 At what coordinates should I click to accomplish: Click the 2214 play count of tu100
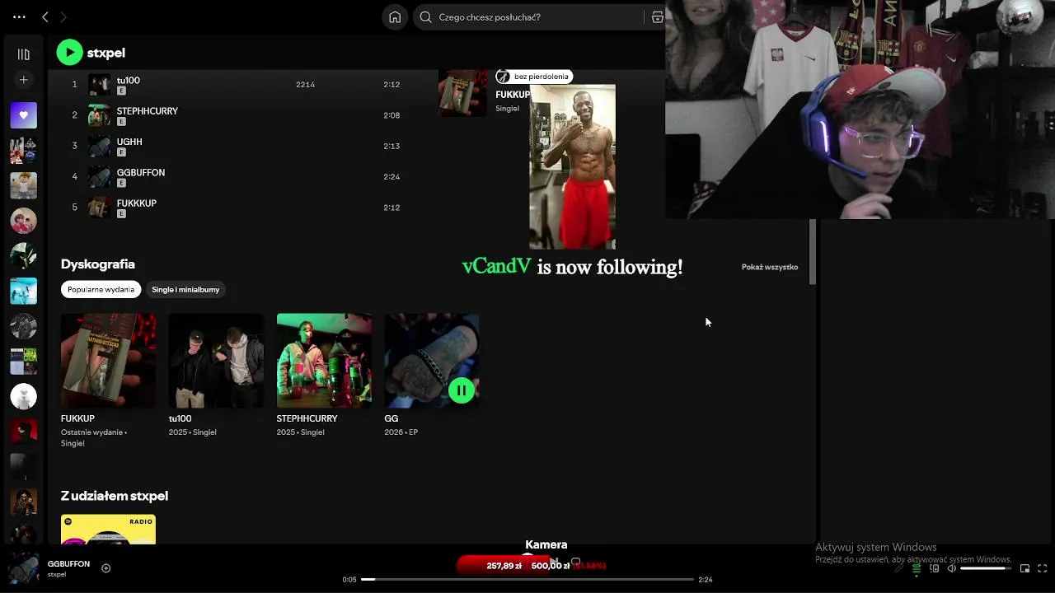305,85
